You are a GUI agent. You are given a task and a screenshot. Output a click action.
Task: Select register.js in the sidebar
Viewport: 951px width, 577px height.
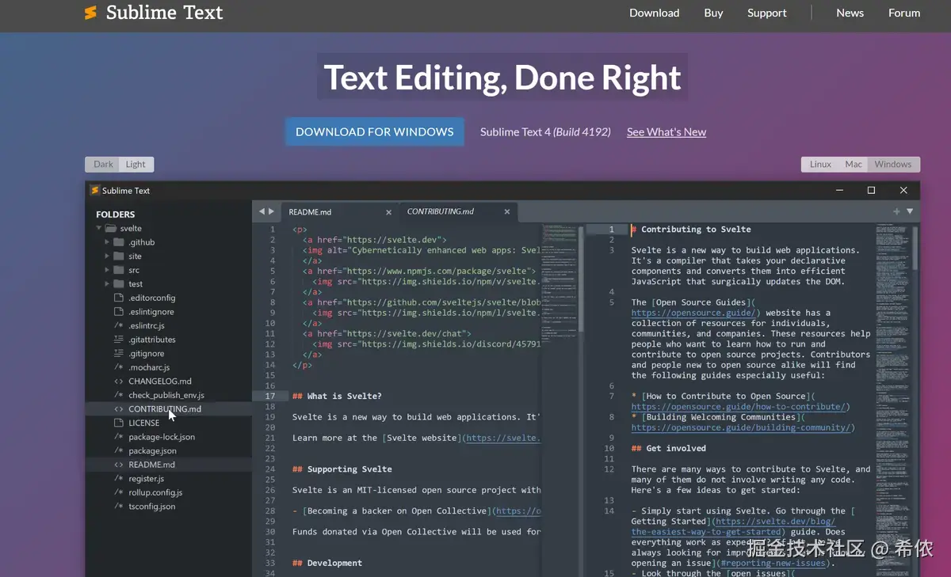point(147,479)
